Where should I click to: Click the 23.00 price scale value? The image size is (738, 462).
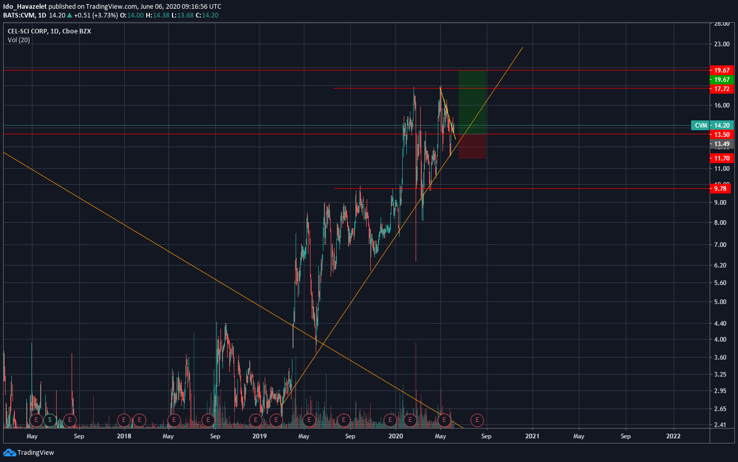point(722,44)
